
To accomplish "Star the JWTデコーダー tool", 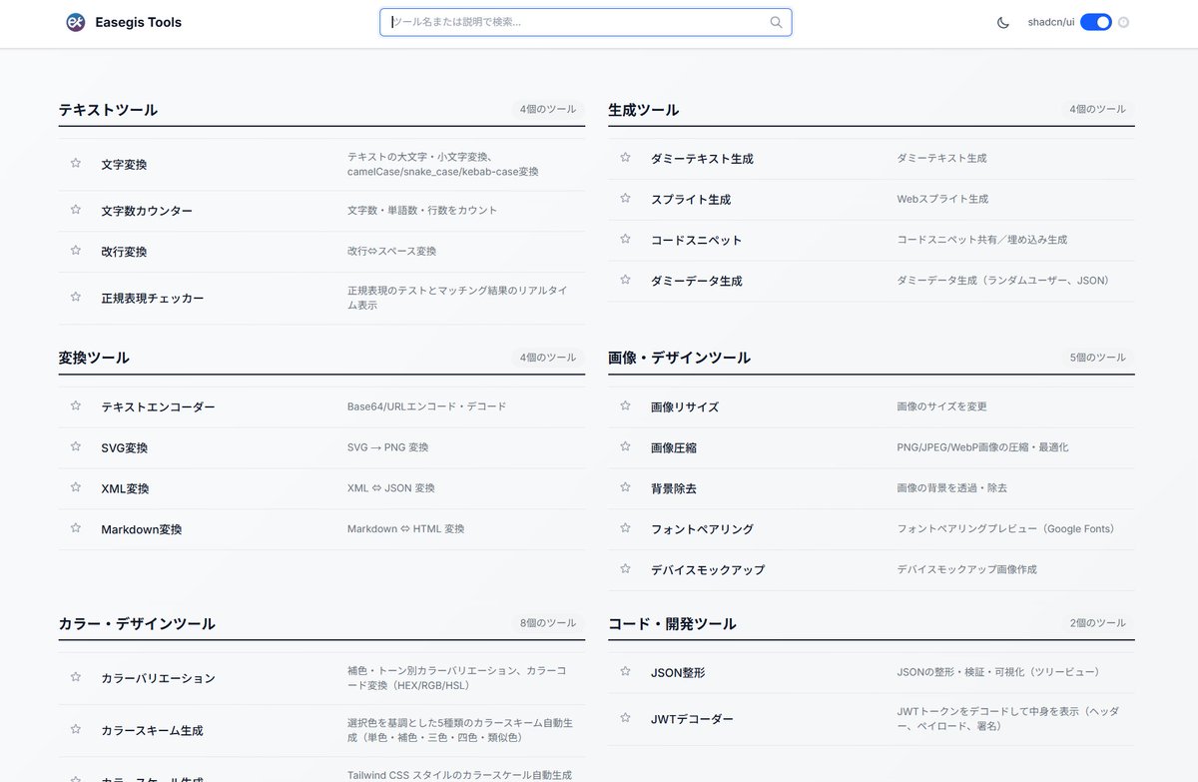I will pyautogui.click(x=625, y=718).
